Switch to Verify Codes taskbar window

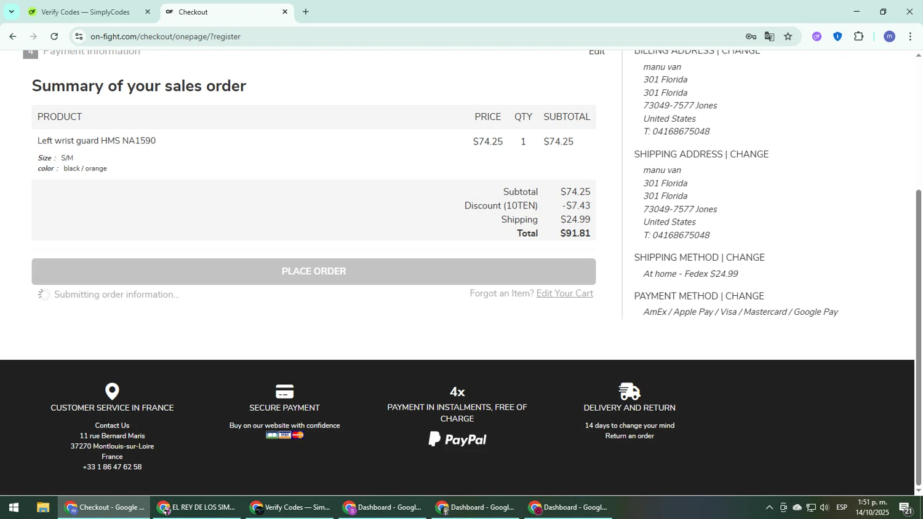pos(290,507)
